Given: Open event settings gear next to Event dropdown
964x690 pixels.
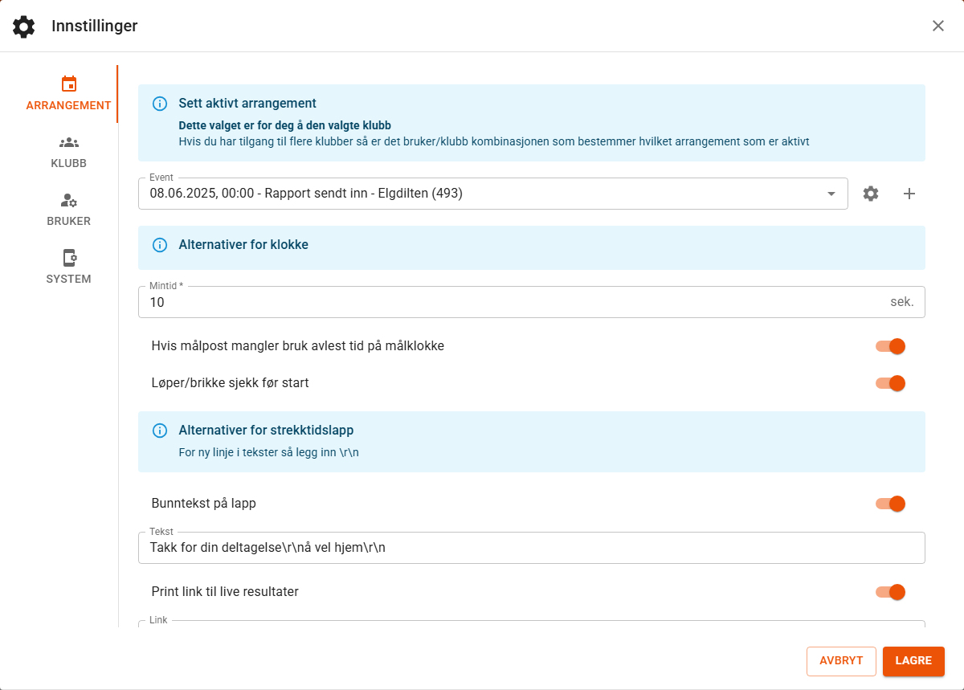Looking at the screenshot, I should [x=871, y=194].
